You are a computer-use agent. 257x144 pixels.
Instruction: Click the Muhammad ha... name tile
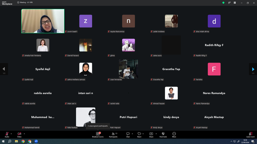43,117
